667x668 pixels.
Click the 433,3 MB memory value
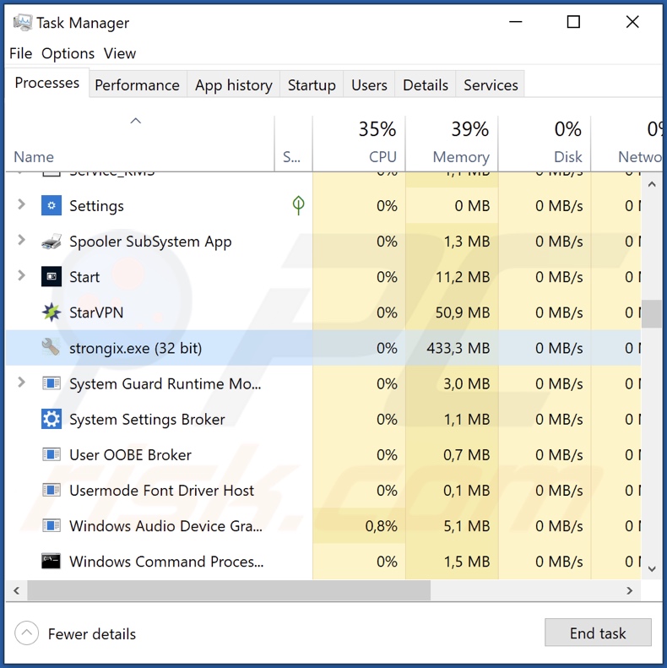coord(458,348)
